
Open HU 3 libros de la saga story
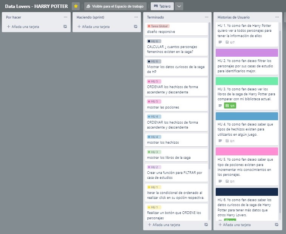pos(247,94)
